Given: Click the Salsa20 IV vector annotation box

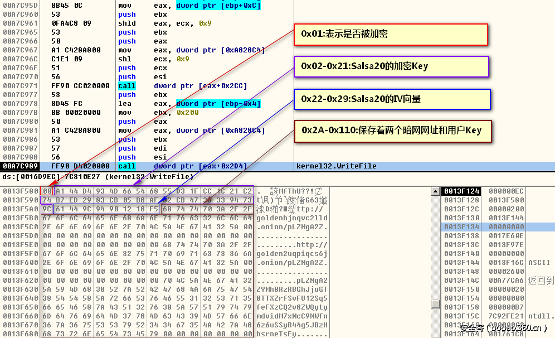Looking at the screenshot, I should [392, 99].
